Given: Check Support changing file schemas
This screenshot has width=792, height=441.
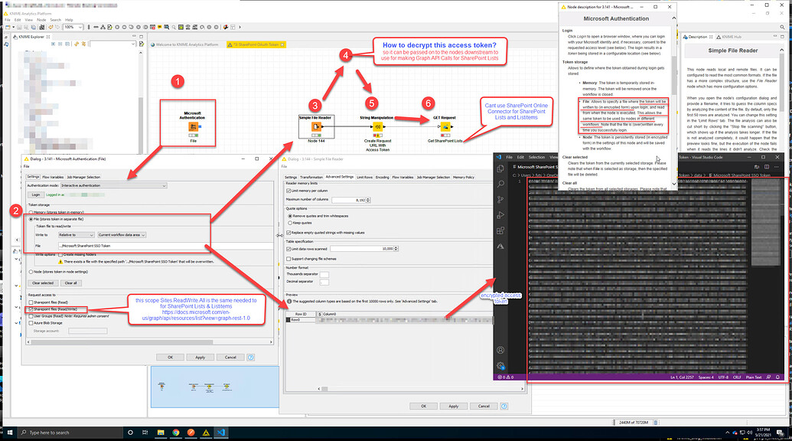Looking at the screenshot, I should tap(288, 259).
